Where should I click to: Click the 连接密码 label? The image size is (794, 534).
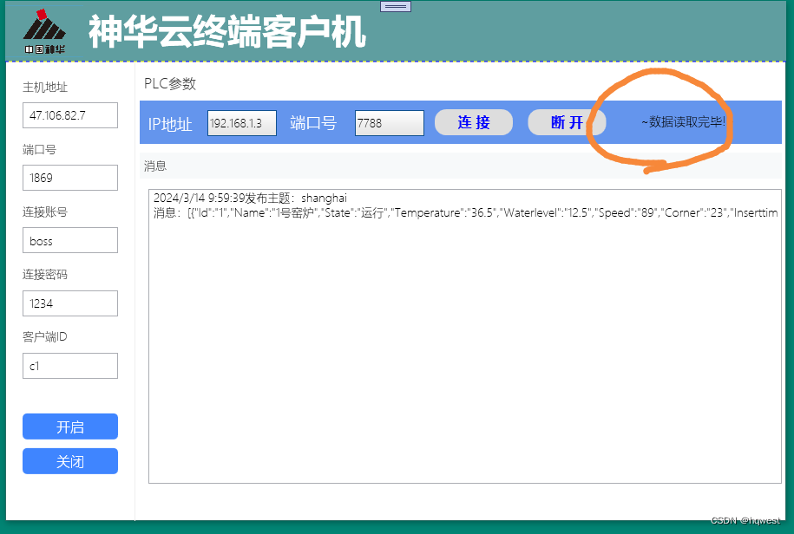(45, 275)
